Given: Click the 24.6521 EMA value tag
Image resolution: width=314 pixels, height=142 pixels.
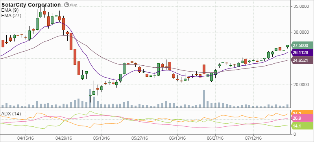Looking at the screenshot, I should coord(302,60).
